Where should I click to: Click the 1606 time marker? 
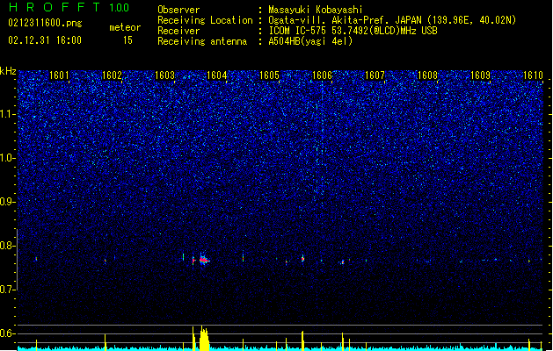pos(323,75)
